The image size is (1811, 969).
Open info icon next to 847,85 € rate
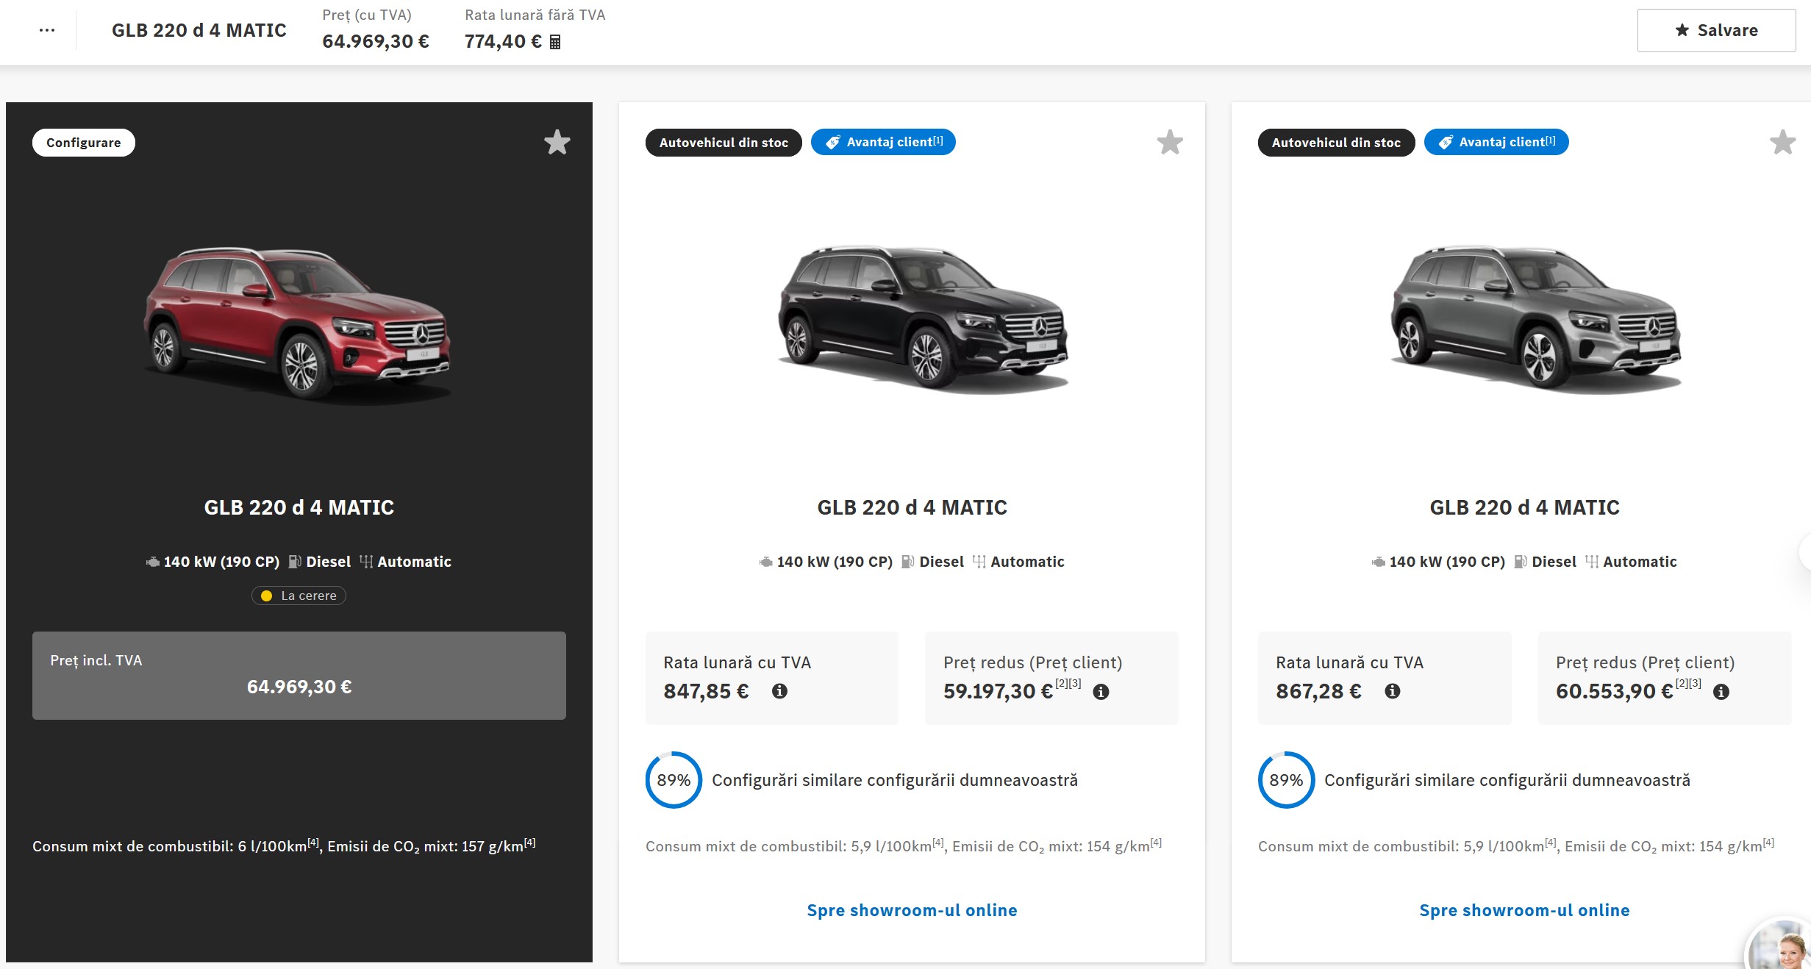click(x=779, y=691)
